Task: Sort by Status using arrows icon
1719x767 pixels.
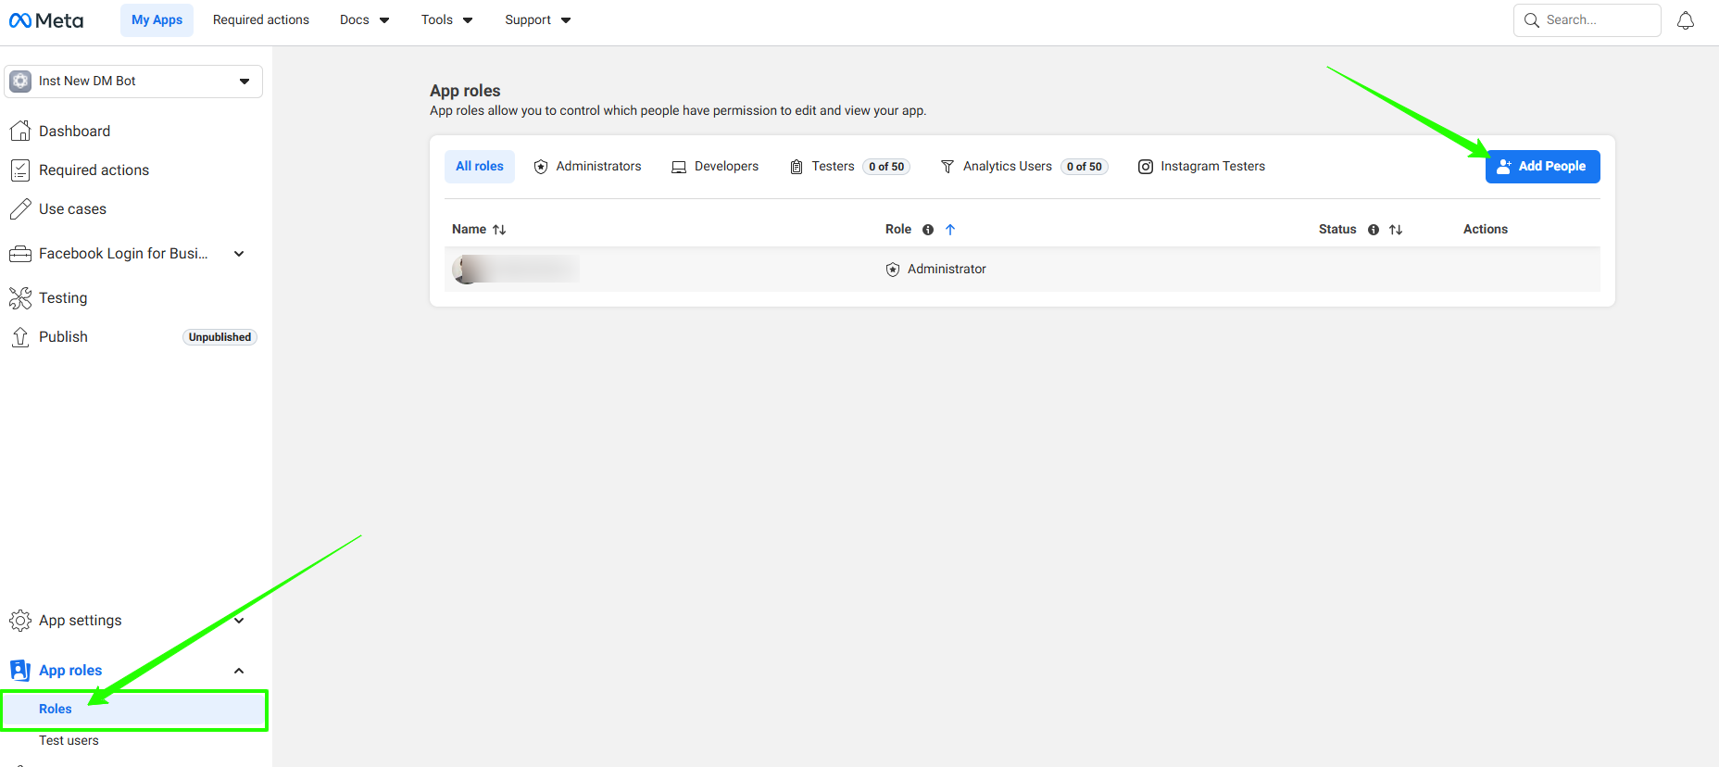Action: click(1396, 230)
